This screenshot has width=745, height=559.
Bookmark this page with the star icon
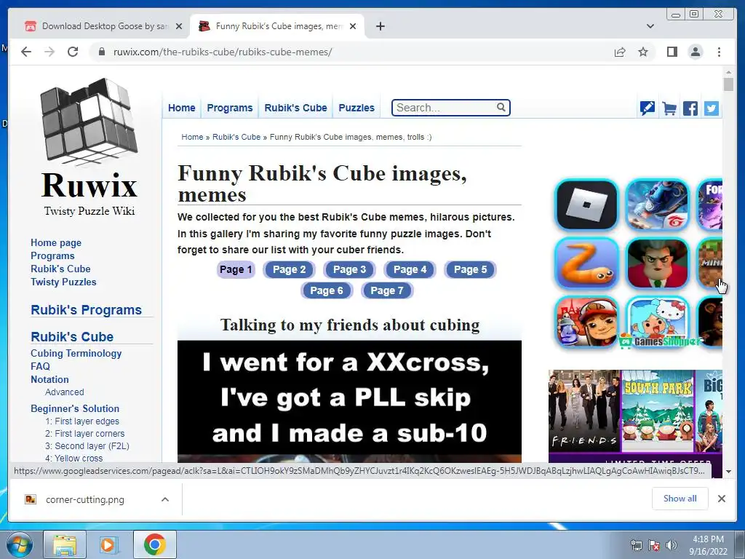click(x=643, y=52)
